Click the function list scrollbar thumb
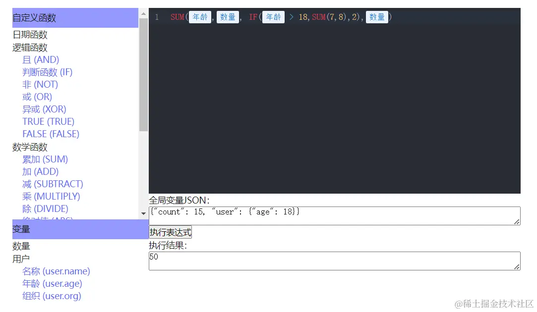This screenshot has width=537, height=312. click(143, 75)
